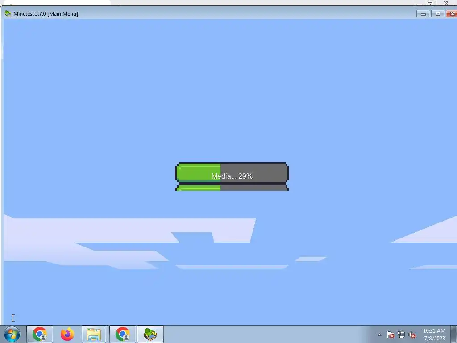The height and width of the screenshot is (343, 457).
Task: Switch to the second Chrome taskbar icon
Action: pos(123,334)
